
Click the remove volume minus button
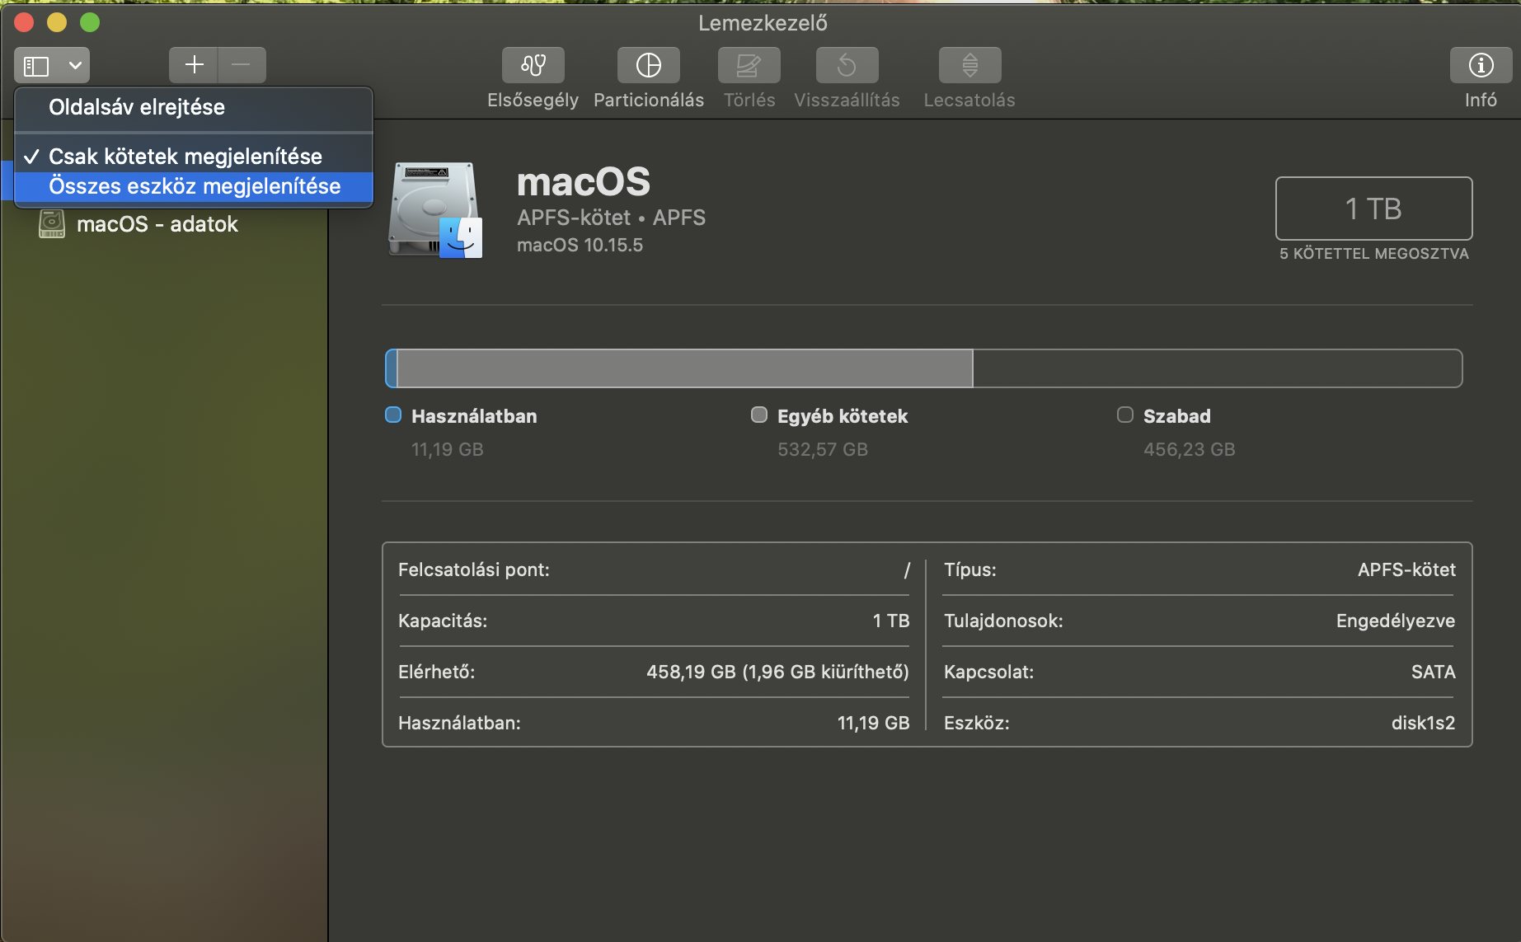point(242,65)
